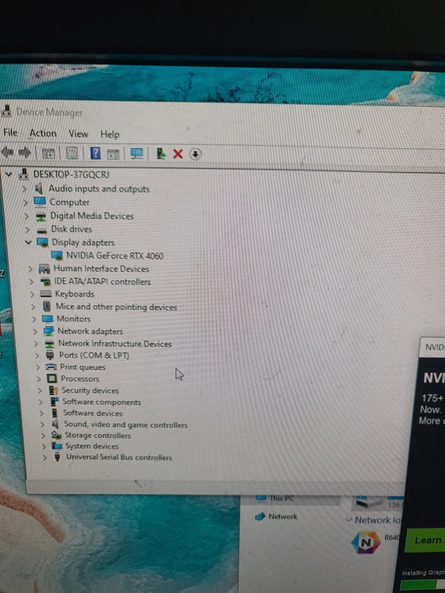The image size is (445, 593).
Task: Expand Audio inputs and outputs
Action: [x=24, y=189]
